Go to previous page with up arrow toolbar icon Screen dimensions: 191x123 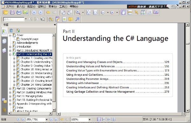click(34, 12)
